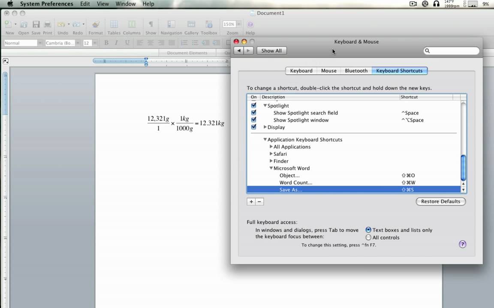494x308 pixels.
Task: Select the Keyboard Shortcuts tab
Action: coord(399,71)
